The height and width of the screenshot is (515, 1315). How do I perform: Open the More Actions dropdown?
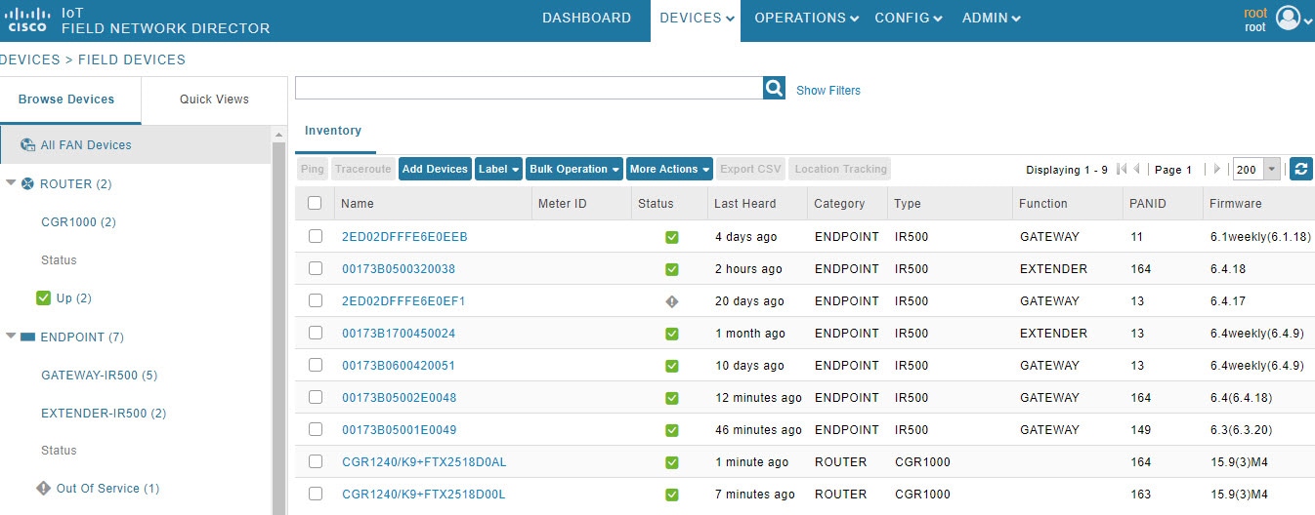point(669,169)
